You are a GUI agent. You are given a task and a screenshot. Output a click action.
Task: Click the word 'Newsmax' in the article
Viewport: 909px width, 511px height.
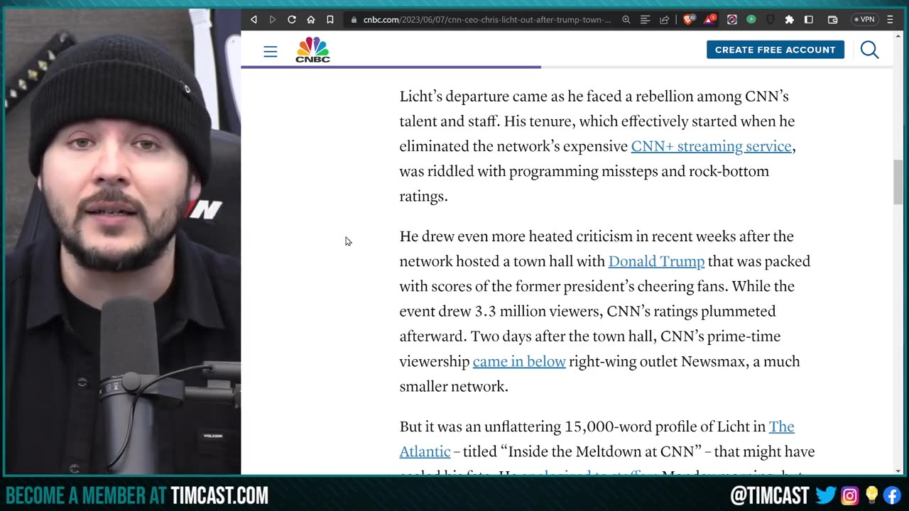(713, 361)
